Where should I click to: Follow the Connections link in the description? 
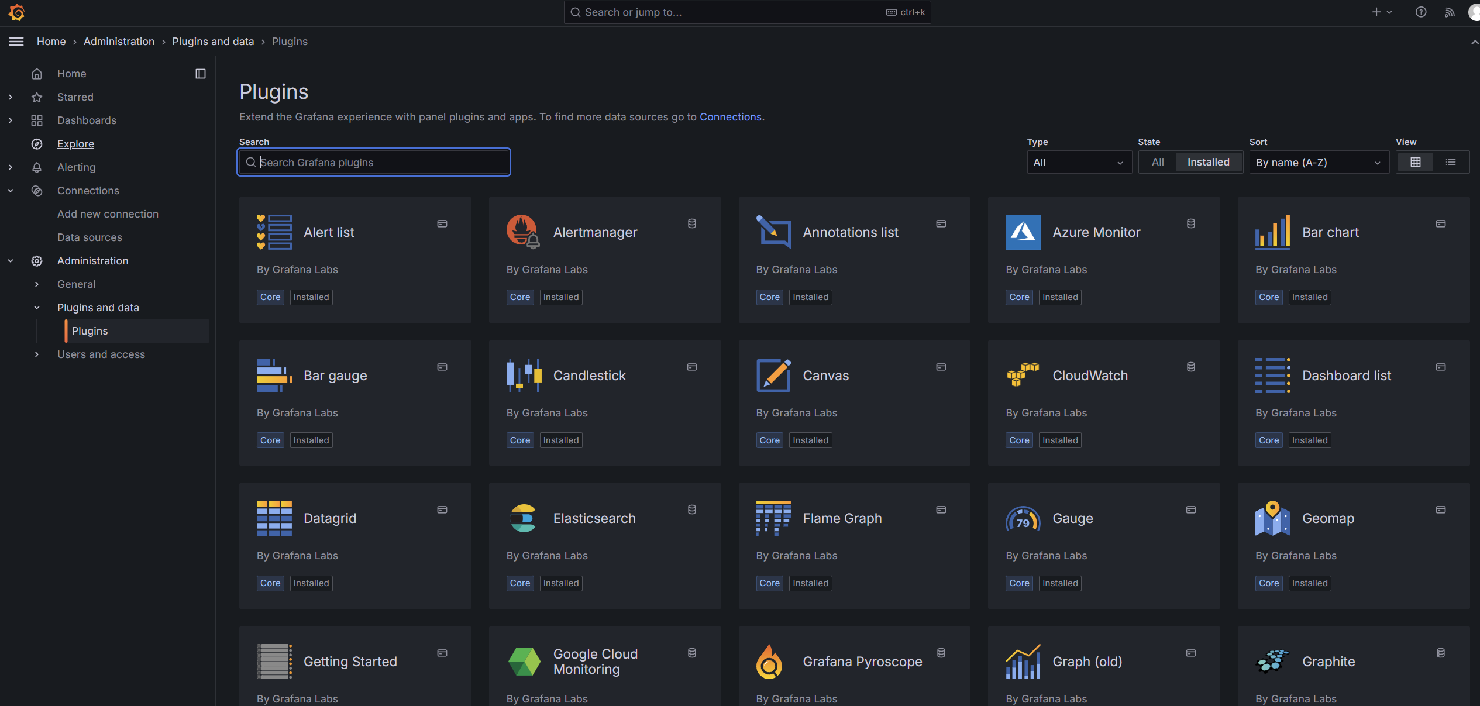(730, 117)
